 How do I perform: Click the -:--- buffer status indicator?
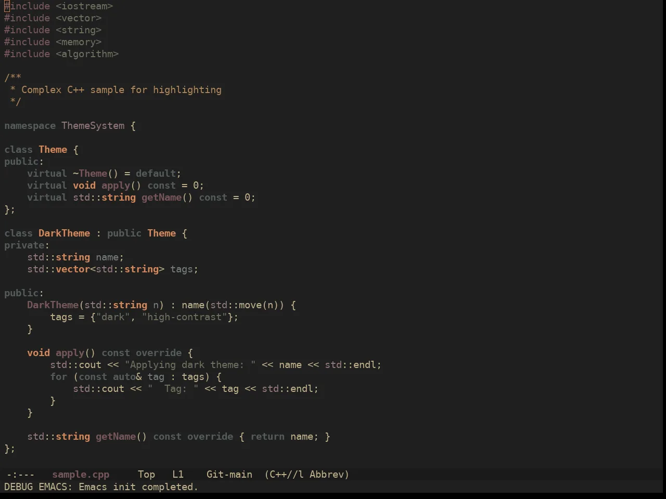20,475
